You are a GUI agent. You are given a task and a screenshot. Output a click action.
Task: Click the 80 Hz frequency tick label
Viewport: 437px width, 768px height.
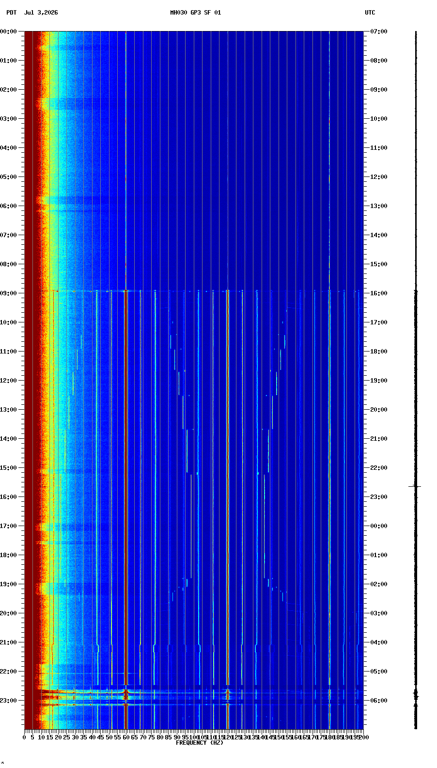click(x=160, y=737)
